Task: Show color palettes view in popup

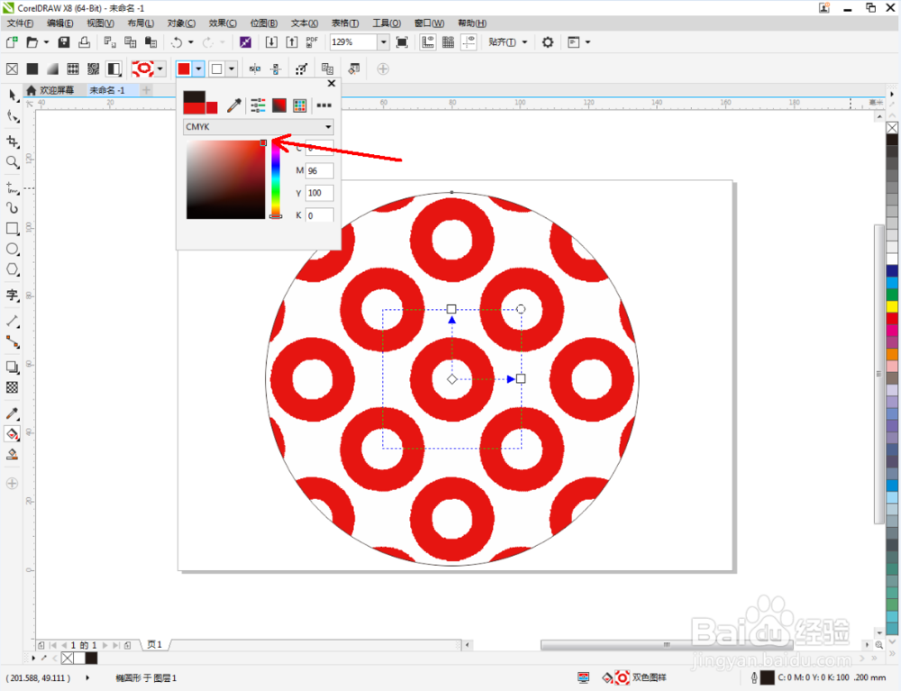Action: point(300,105)
